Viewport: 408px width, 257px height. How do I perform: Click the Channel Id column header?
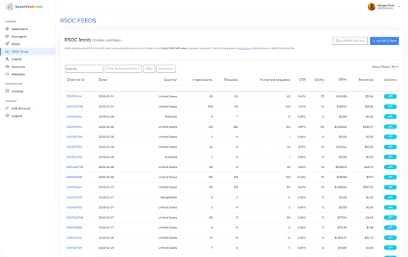[75, 80]
